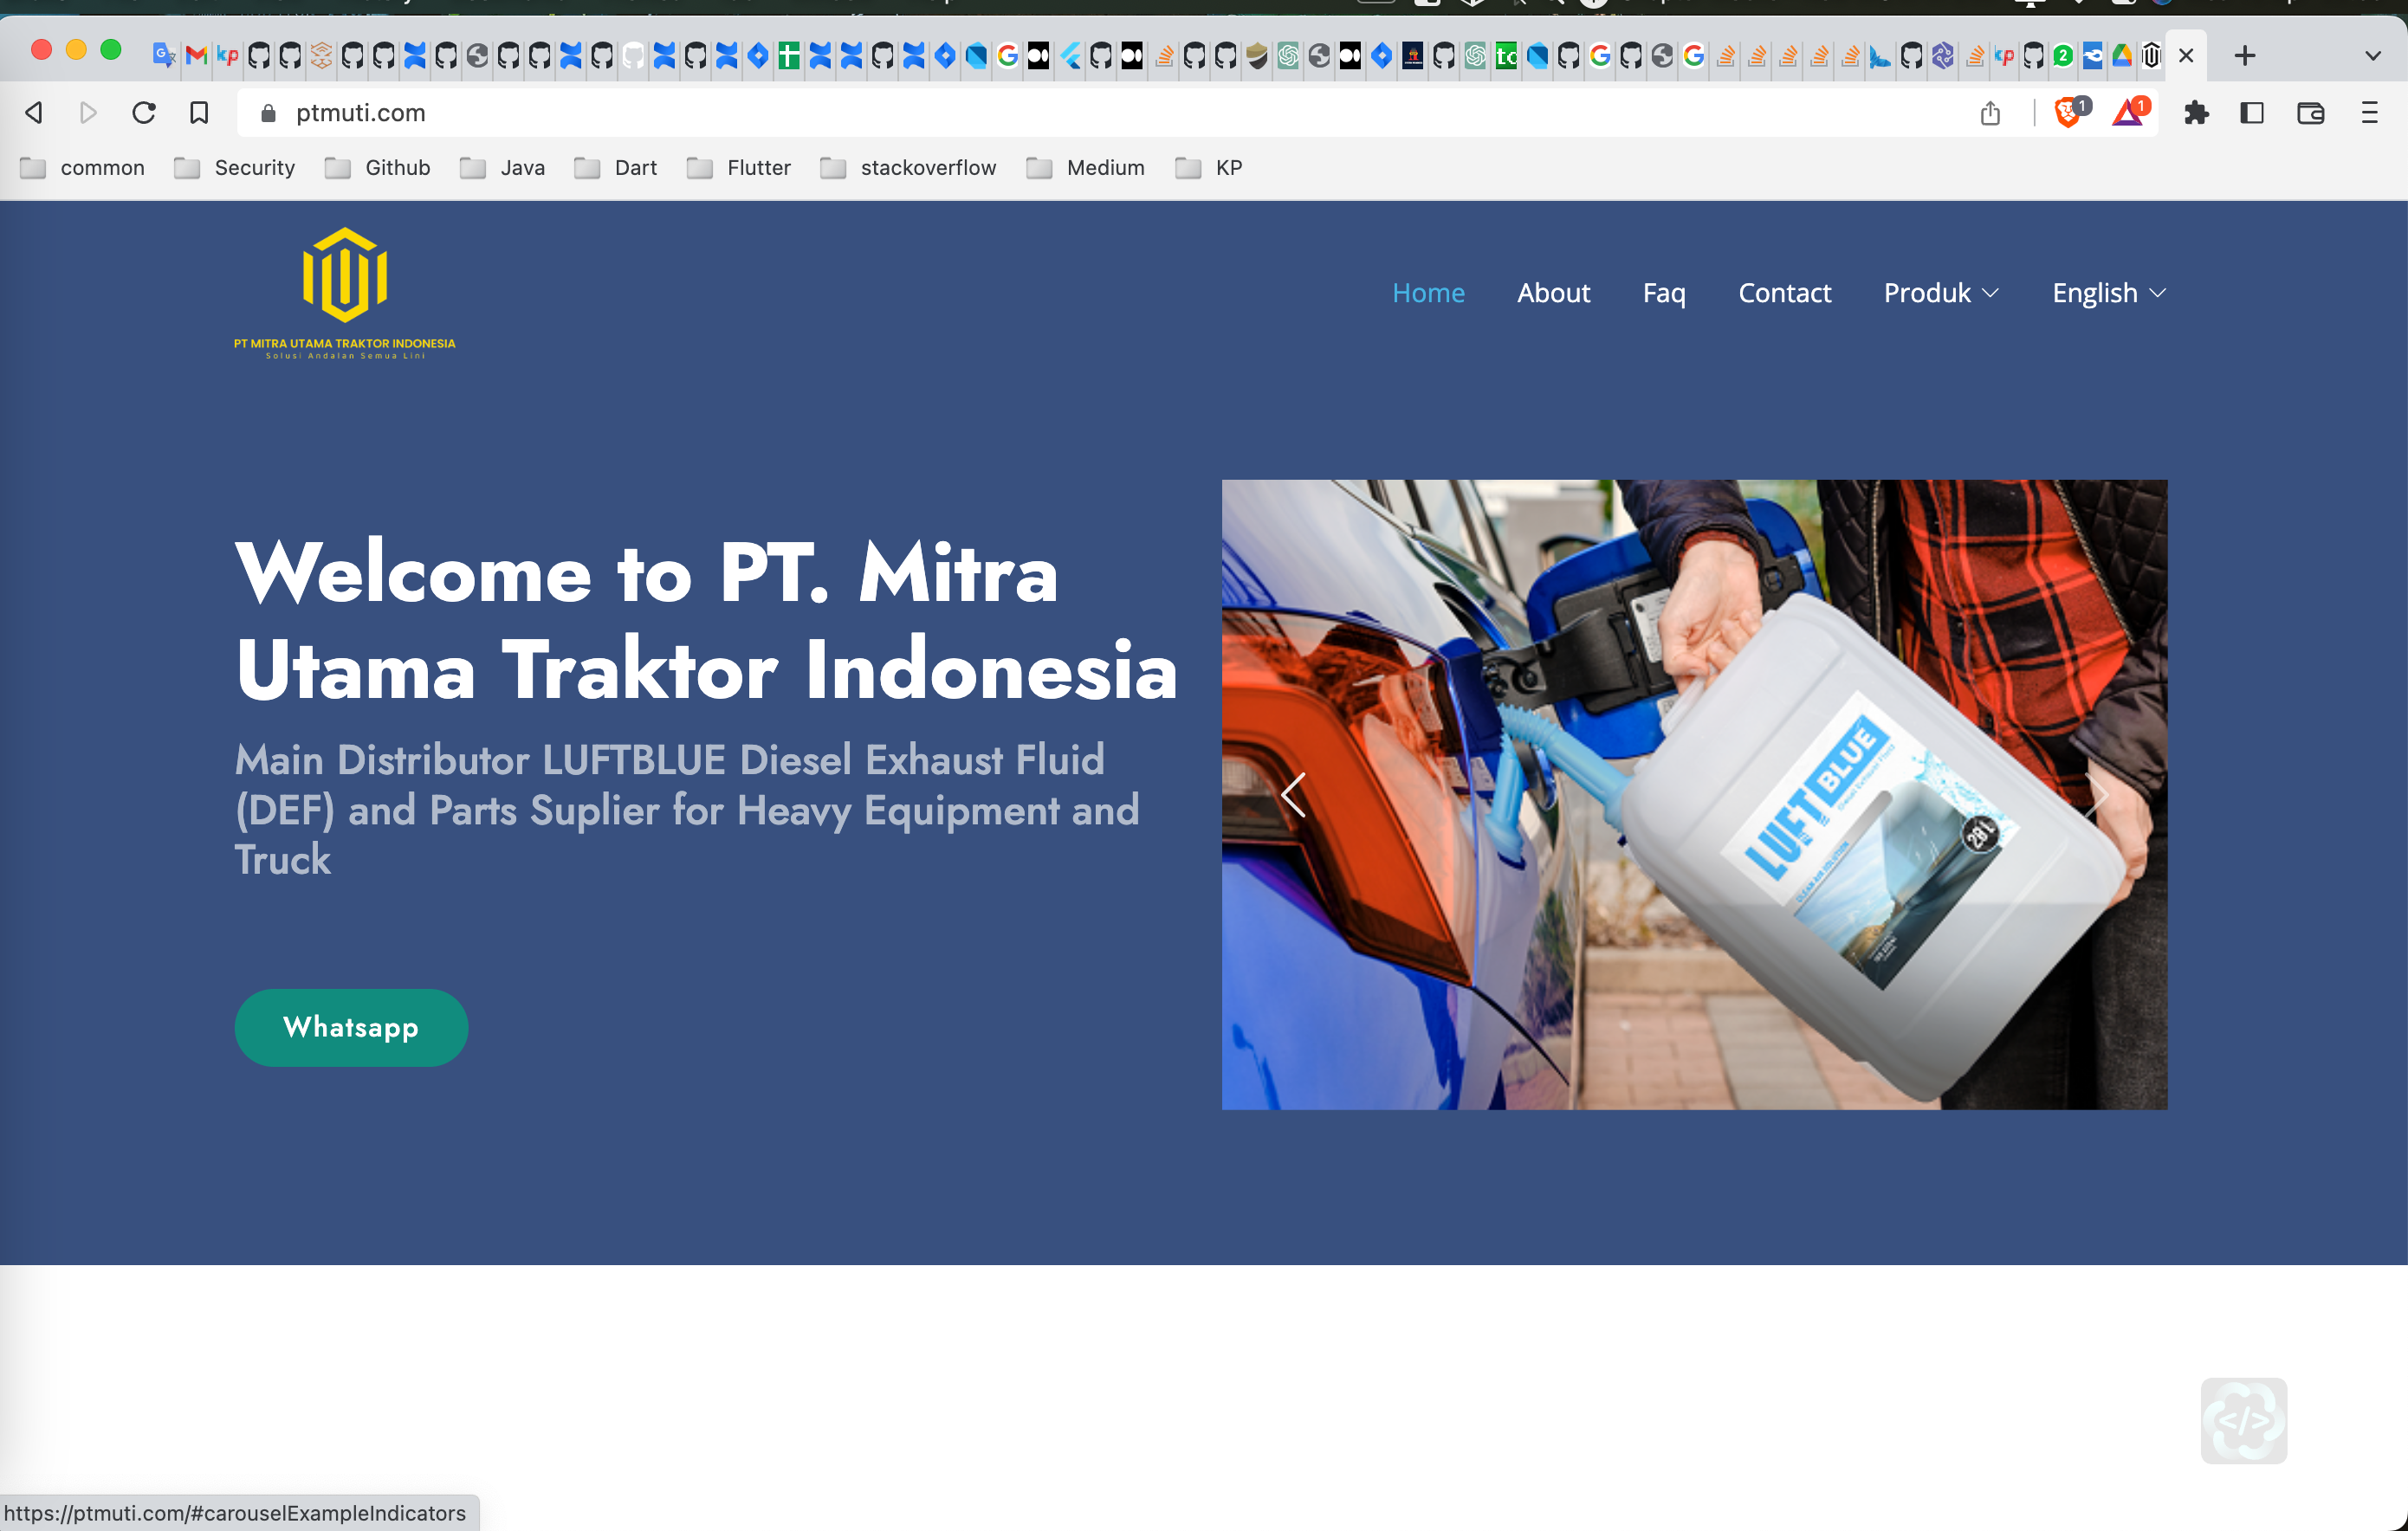The height and width of the screenshot is (1531, 2408).
Task: Open the Brave Wallet icon
Action: coord(2310,113)
